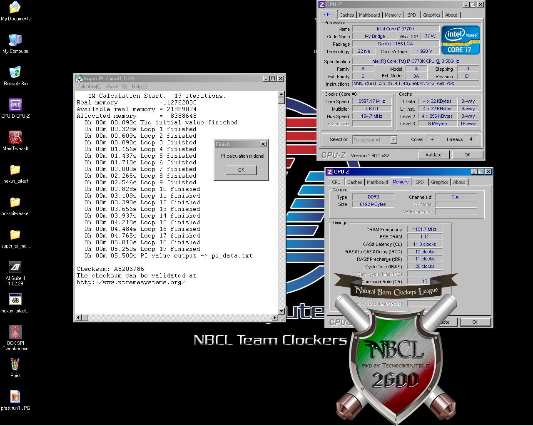Minimize the upper CPU-Z window
533x426 pixels.
point(466,5)
